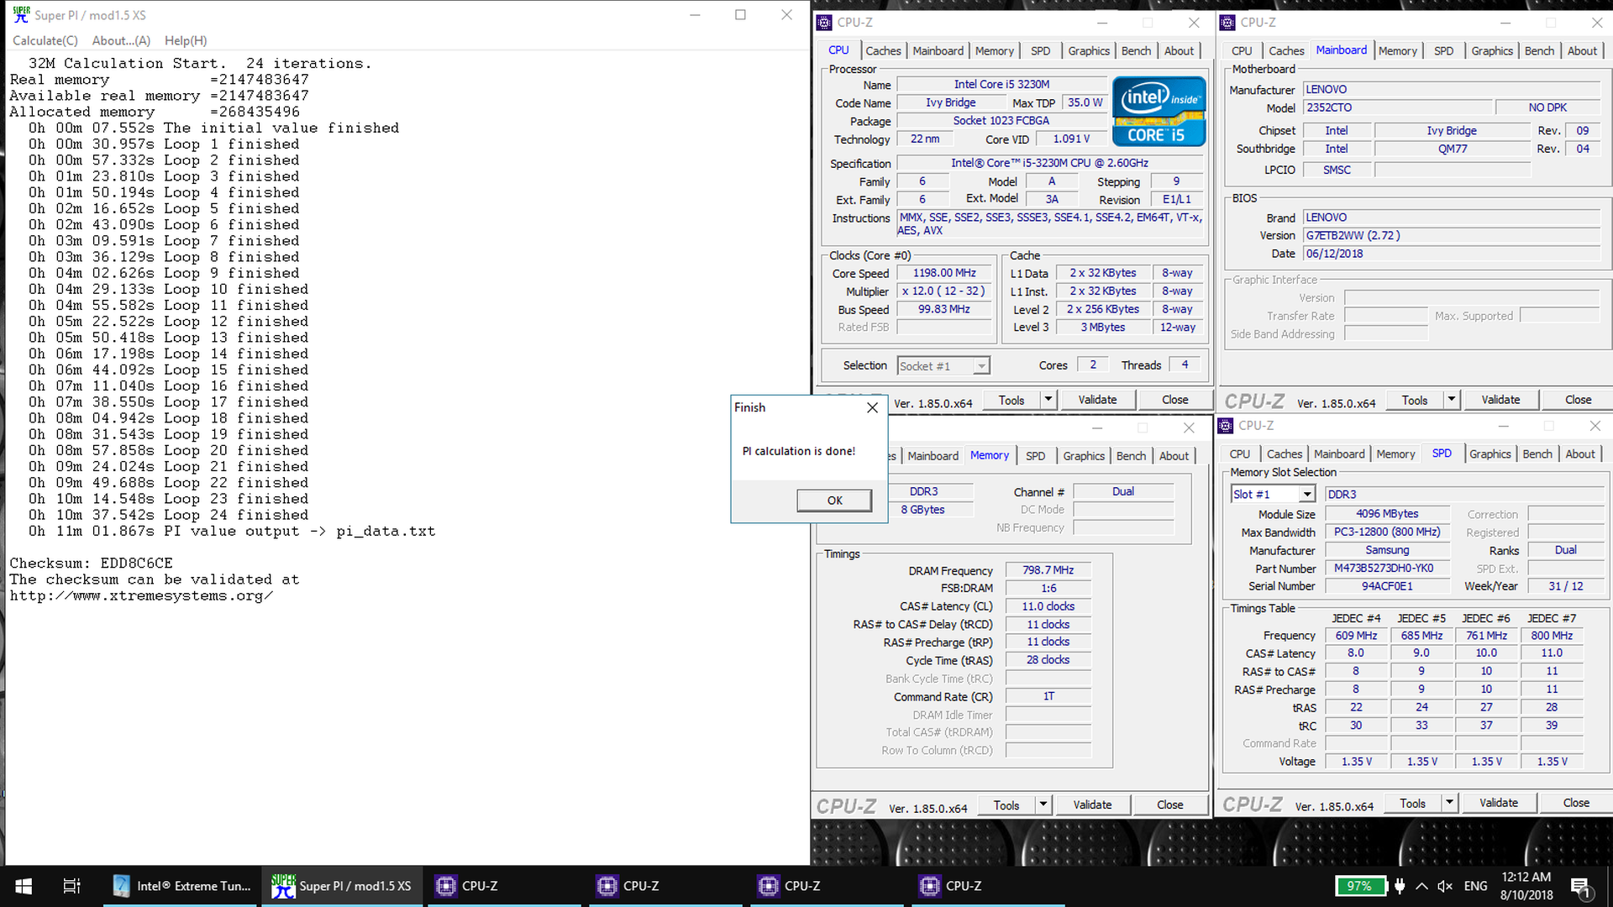Expand the Socket #1 selection dropdown
The width and height of the screenshot is (1613, 907).
[x=980, y=366]
